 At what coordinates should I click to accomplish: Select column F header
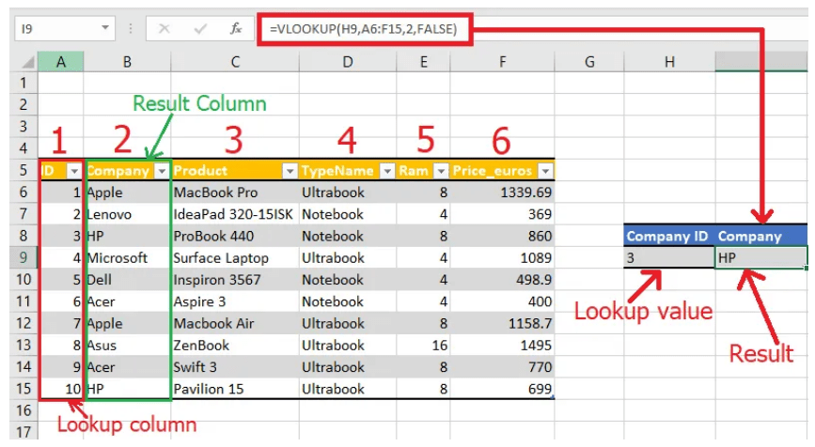pyautogui.click(x=502, y=62)
